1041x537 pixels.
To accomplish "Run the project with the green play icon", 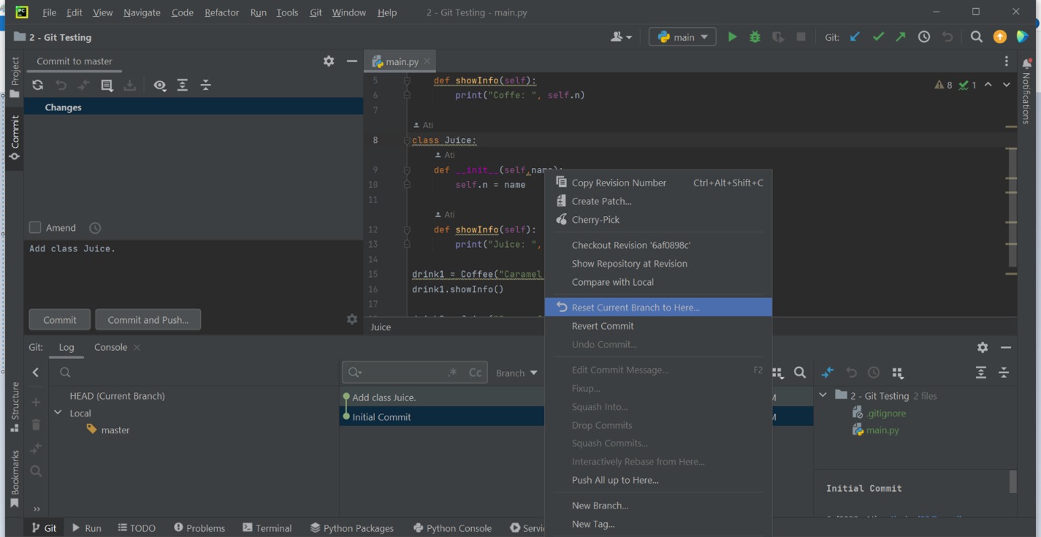I will click(x=732, y=37).
